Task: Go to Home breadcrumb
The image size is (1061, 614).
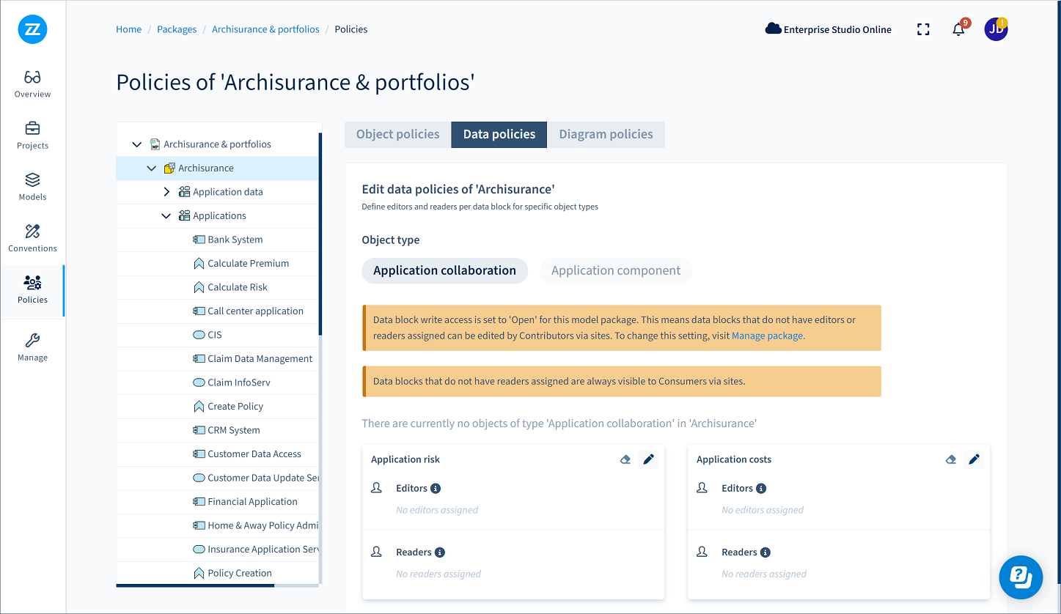Action: pyautogui.click(x=129, y=29)
